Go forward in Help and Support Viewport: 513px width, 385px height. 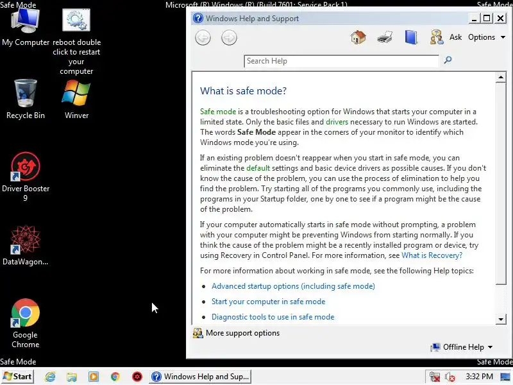tap(229, 38)
